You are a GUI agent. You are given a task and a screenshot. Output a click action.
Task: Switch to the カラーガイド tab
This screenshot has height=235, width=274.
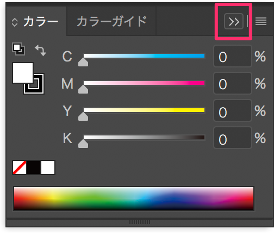(111, 21)
